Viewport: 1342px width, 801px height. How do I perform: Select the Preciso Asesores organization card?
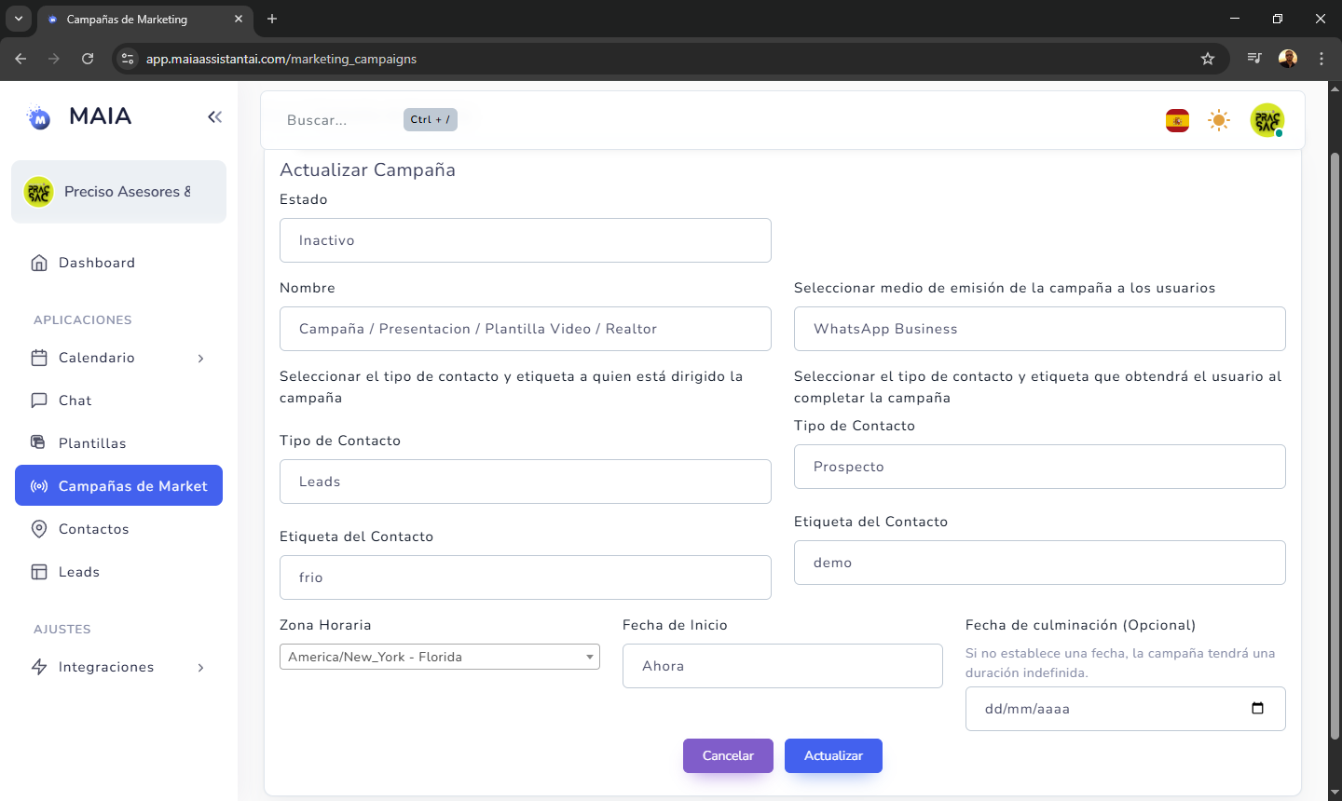point(118,192)
